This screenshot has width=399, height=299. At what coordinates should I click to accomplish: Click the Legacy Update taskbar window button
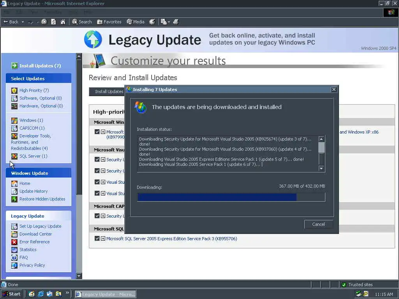pyautogui.click(x=105, y=294)
